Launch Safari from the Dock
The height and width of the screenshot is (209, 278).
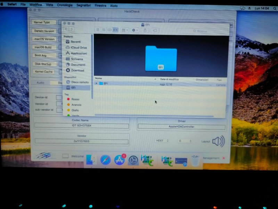[105, 160]
